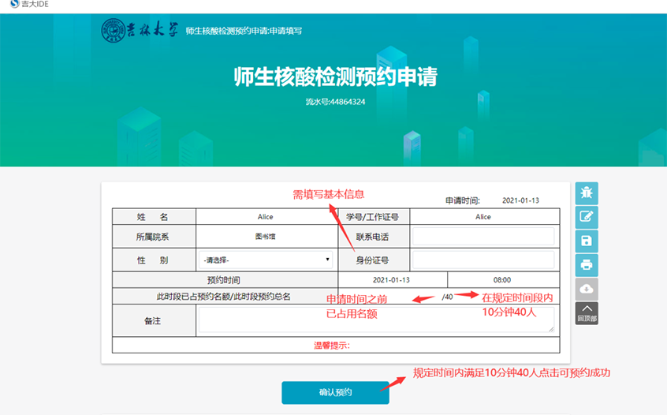This screenshot has width=667, height=415.
Task: Click the 师生核酸检测预约申请:申请填写 header text
Action: (x=244, y=31)
